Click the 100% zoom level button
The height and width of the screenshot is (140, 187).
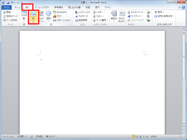pyautogui.click(x=153, y=137)
